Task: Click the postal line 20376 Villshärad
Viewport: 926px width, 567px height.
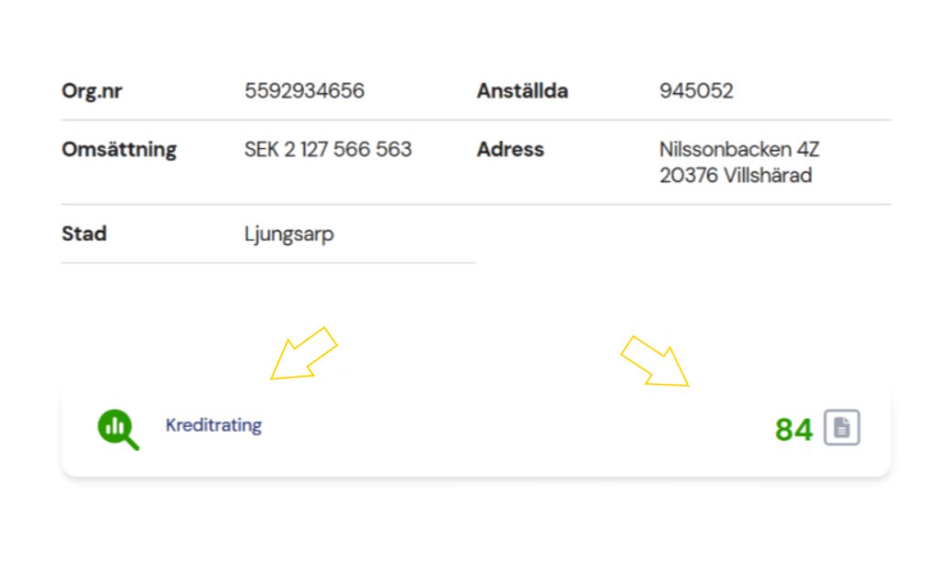Action: 735,176
